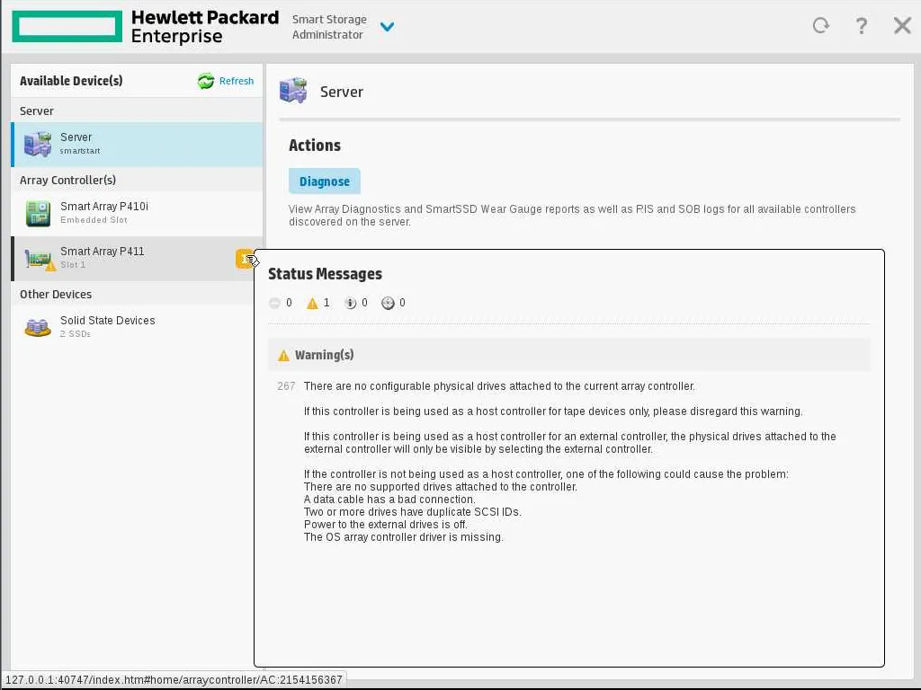Click the Status Messages title
The image size is (921, 690).
[325, 274]
